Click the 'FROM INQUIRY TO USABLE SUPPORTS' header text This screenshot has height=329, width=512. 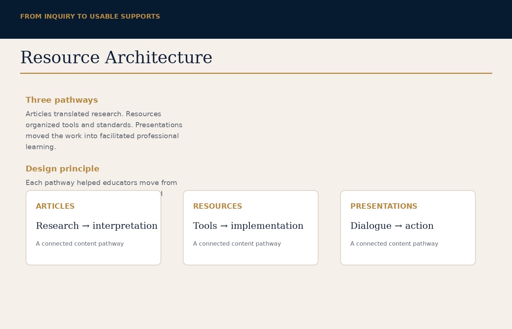[x=90, y=16]
